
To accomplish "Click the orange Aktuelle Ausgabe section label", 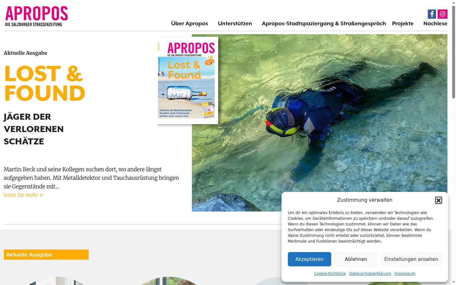I will 46,255.
